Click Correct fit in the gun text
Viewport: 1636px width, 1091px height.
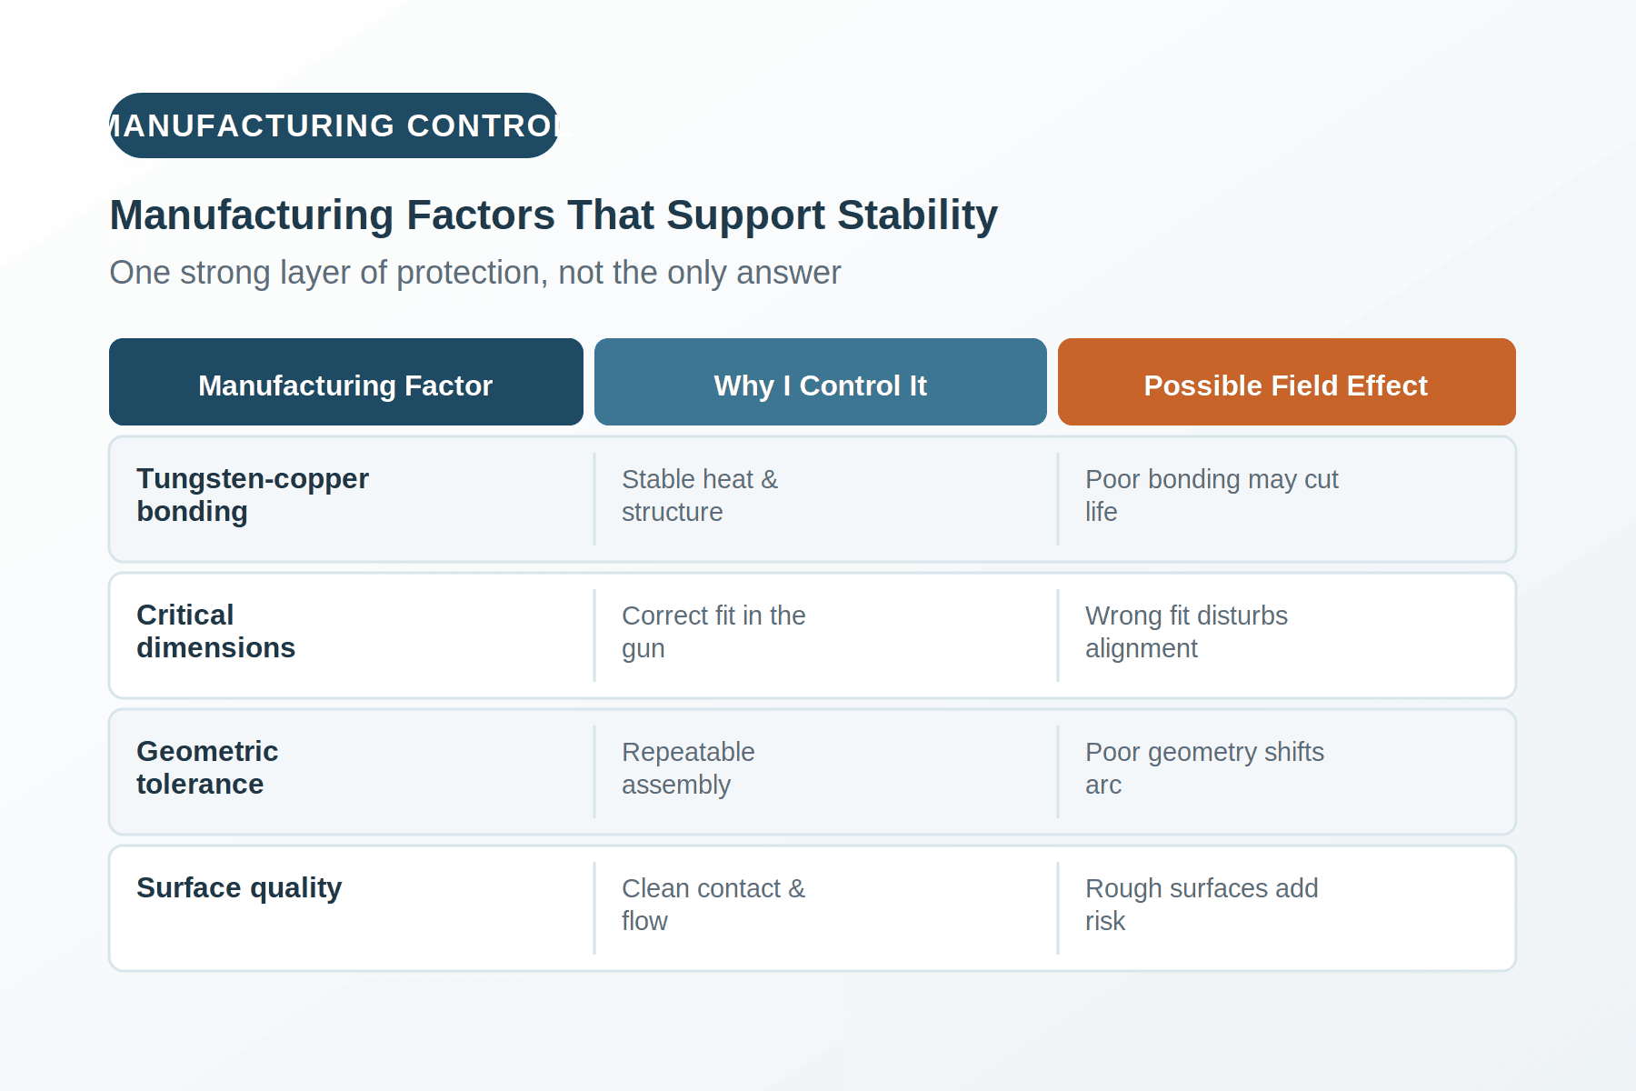(x=713, y=632)
